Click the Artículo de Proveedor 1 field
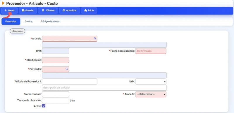 tap(70, 81)
